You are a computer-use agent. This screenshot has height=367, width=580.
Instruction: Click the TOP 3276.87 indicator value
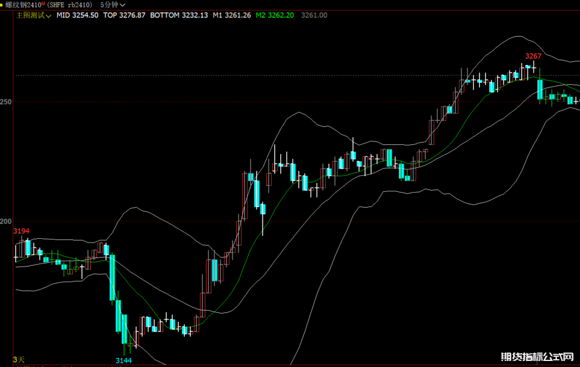(124, 16)
